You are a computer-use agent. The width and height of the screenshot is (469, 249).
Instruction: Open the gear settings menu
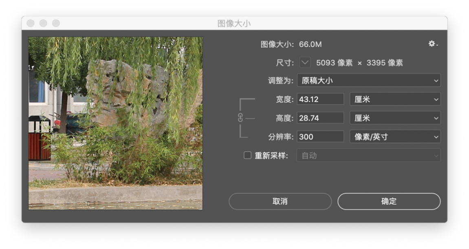pyautogui.click(x=433, y=44)
